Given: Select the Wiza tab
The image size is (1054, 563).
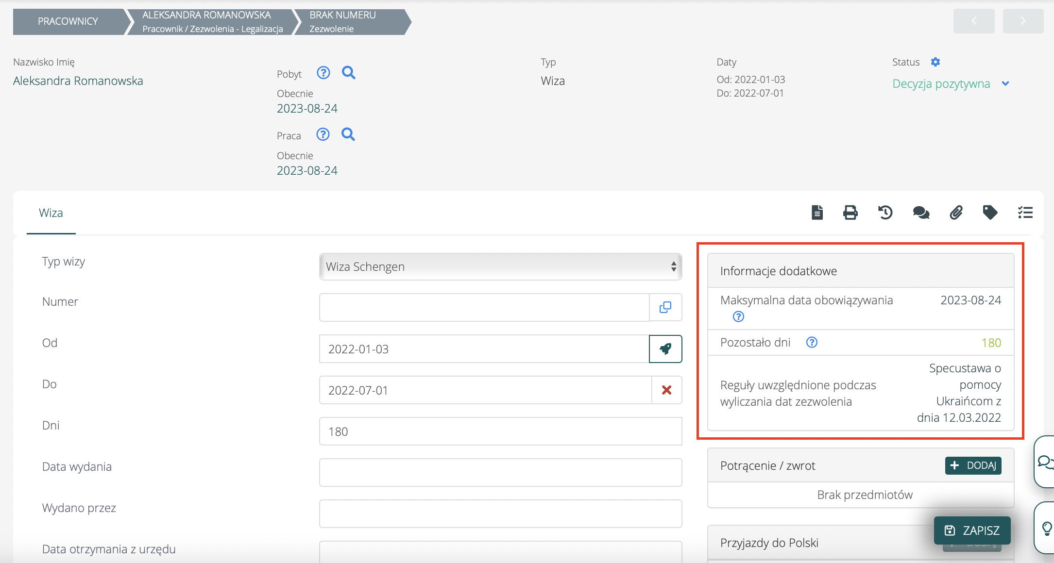Looking at the screenshot, I should 51,213.
